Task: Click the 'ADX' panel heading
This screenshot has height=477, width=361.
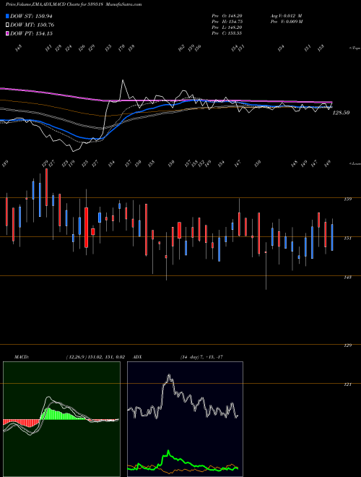Action: [x=137, y=357]
